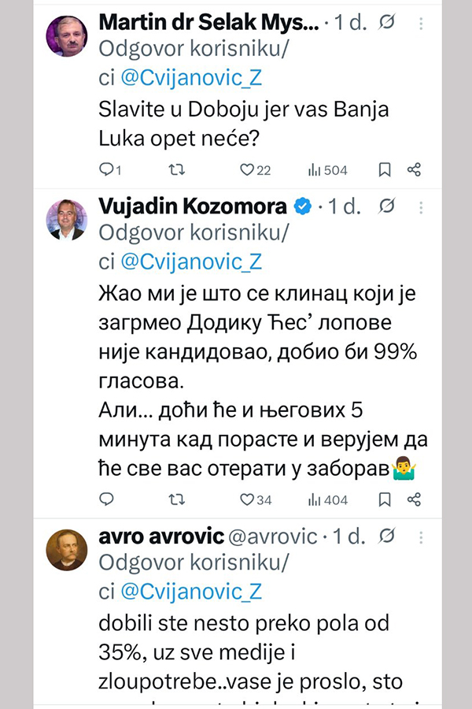This screenshot has width=472, height=709.
Task: Share Vujadin Kozomora's tweet
Action: click(x=414, y=499)
